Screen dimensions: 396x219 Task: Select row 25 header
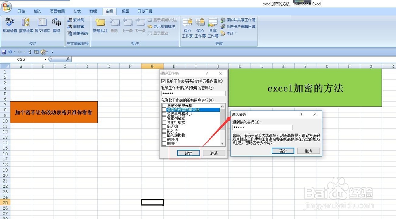tap(5, 203)
